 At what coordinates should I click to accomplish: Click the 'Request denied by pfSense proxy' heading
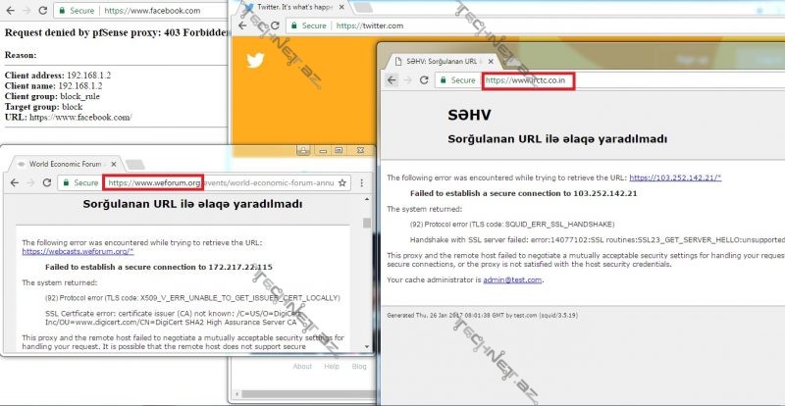(116, 32)
